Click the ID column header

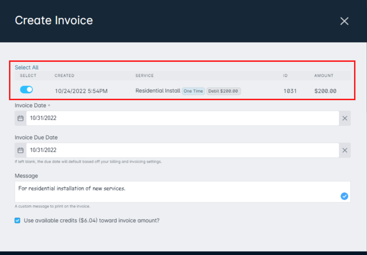[x=285, y=76]
